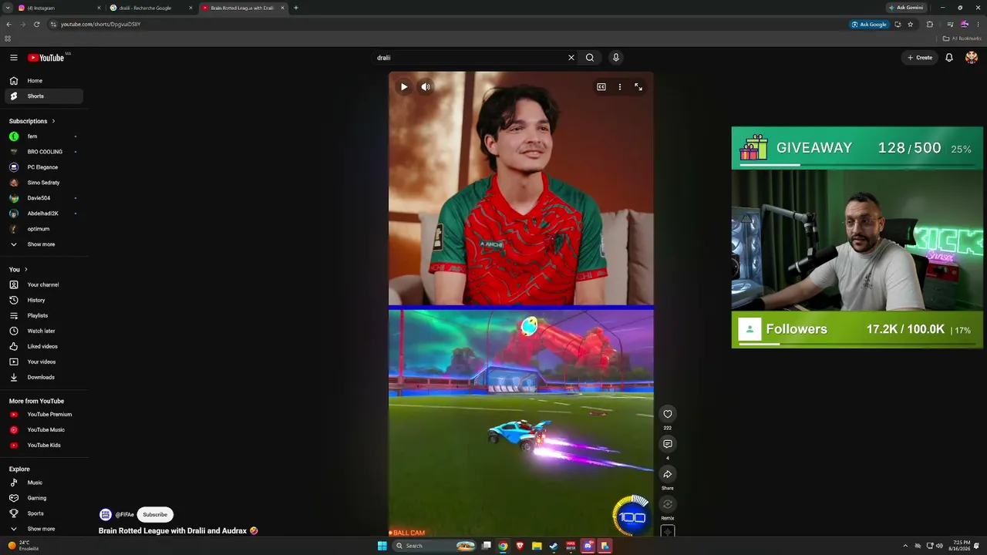The image size is (987, 555).
Task: Start voice search with the microphone
Action: pyautogui.click(x=615, y=58)
